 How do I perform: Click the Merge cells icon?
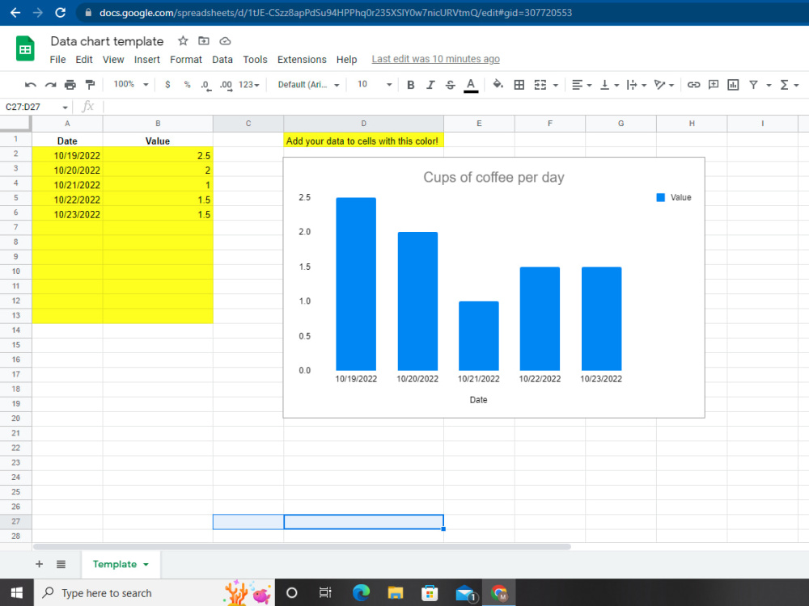(540, 85)
